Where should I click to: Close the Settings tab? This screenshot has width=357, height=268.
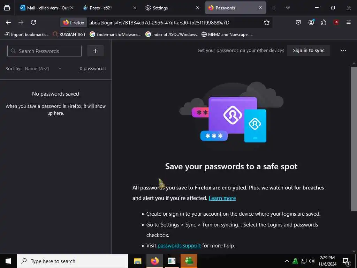click(x=198, y=8)
